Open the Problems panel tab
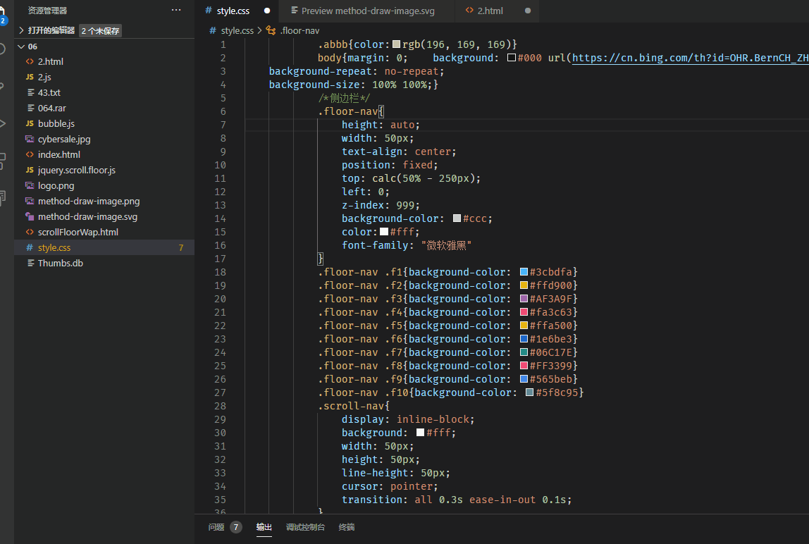 (224, 527)
